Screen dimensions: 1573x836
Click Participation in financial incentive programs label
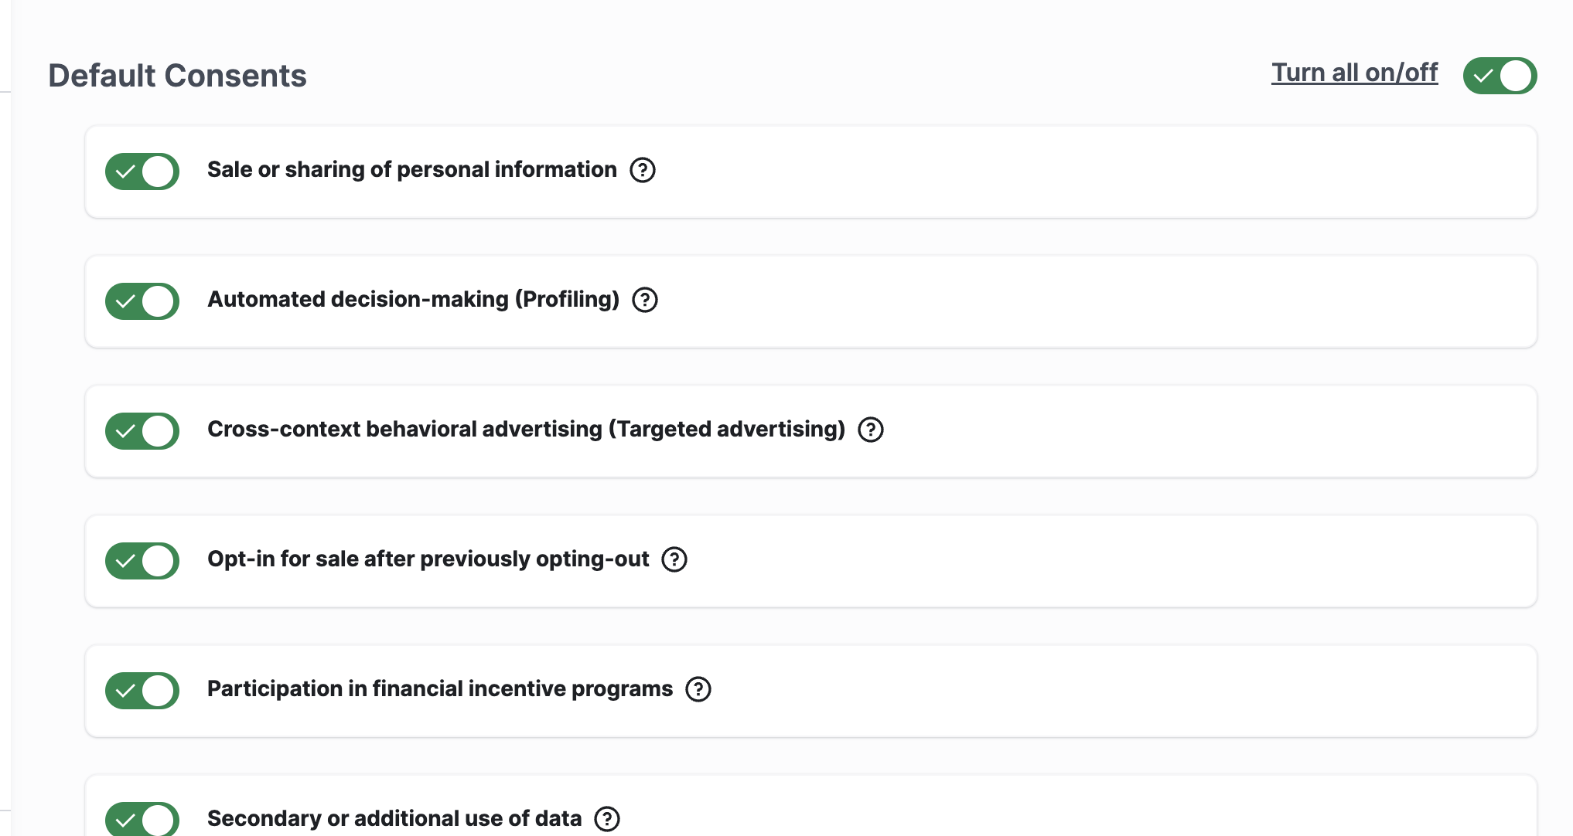pos(439,689)
